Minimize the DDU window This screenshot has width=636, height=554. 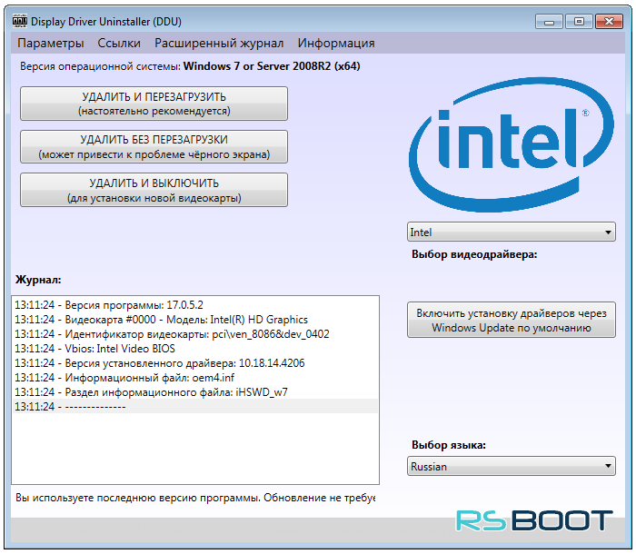[x=549, y=22]
